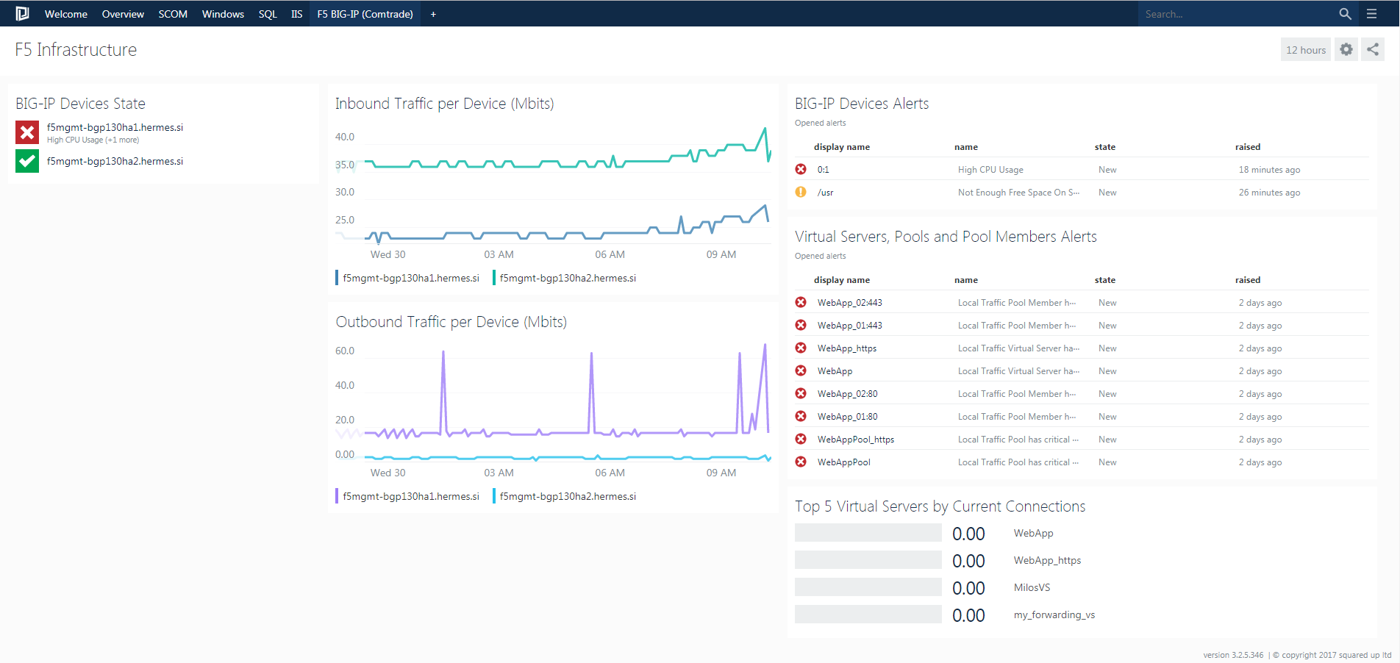Image resolution: width=1400 pixels, height=663 pixels.
Task: Open the hamburger menu icon
Action: pyautogui.click(x=1371, y=14)
